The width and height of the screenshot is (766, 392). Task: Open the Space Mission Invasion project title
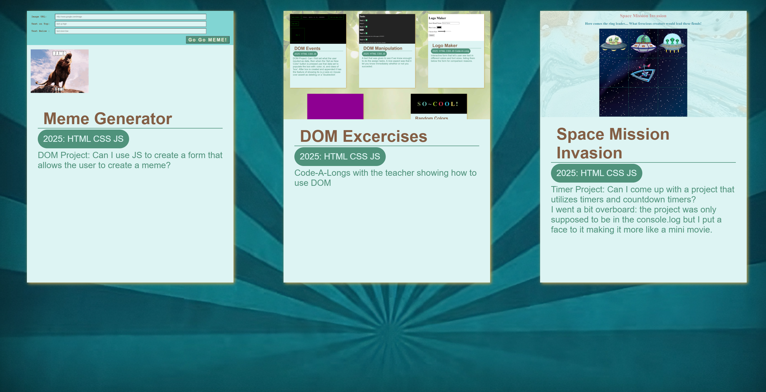613,143
